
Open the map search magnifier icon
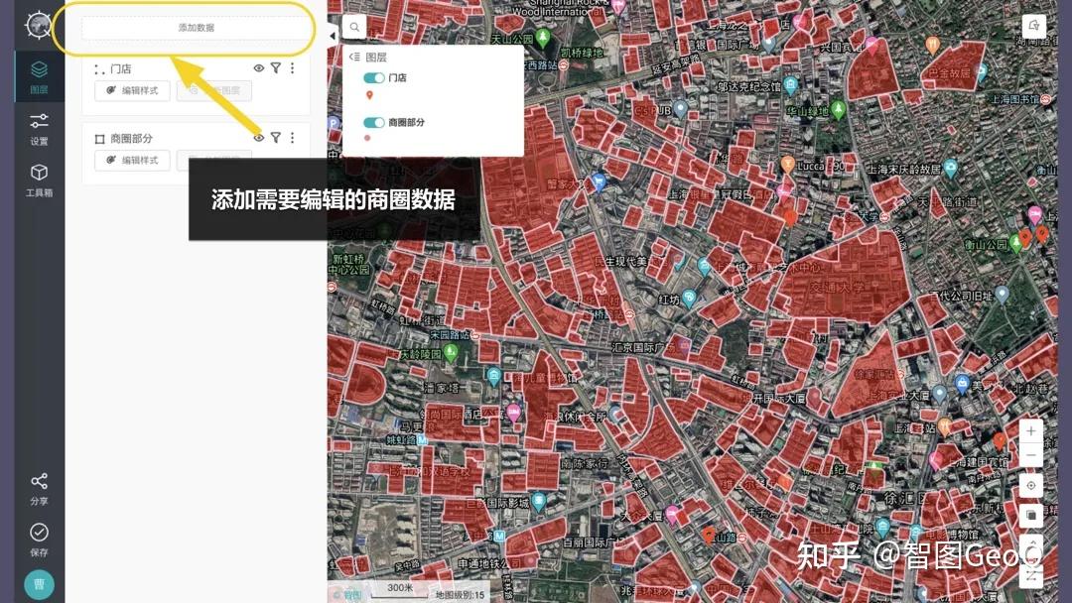[x=354, y=27]
